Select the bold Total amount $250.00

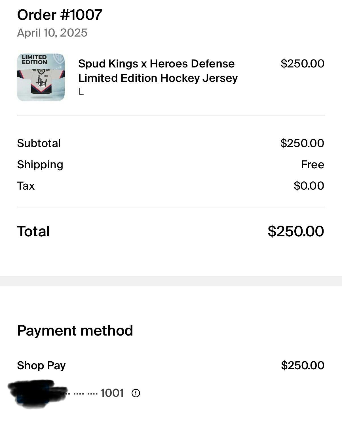pyautogui.click(x=296, y=231)
